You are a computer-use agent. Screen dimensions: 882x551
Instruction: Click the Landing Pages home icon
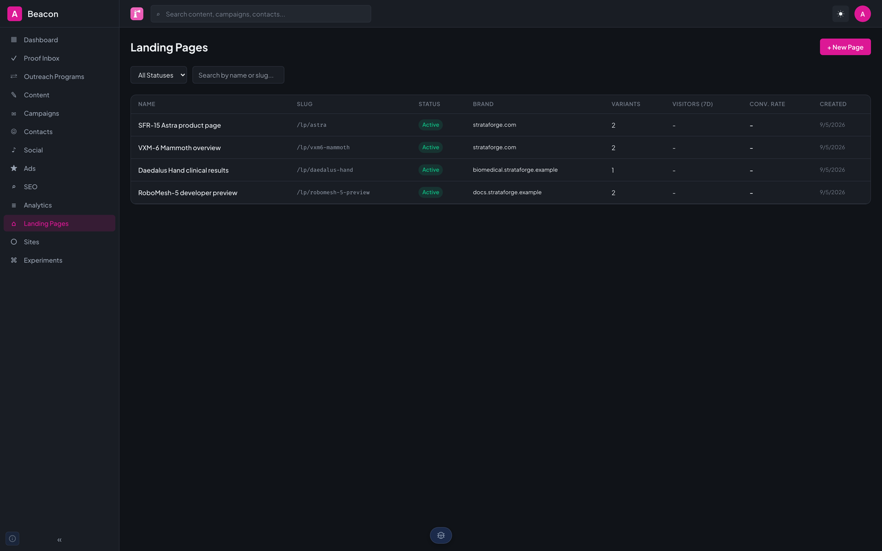pyautogui.click(x=13, y=223)
